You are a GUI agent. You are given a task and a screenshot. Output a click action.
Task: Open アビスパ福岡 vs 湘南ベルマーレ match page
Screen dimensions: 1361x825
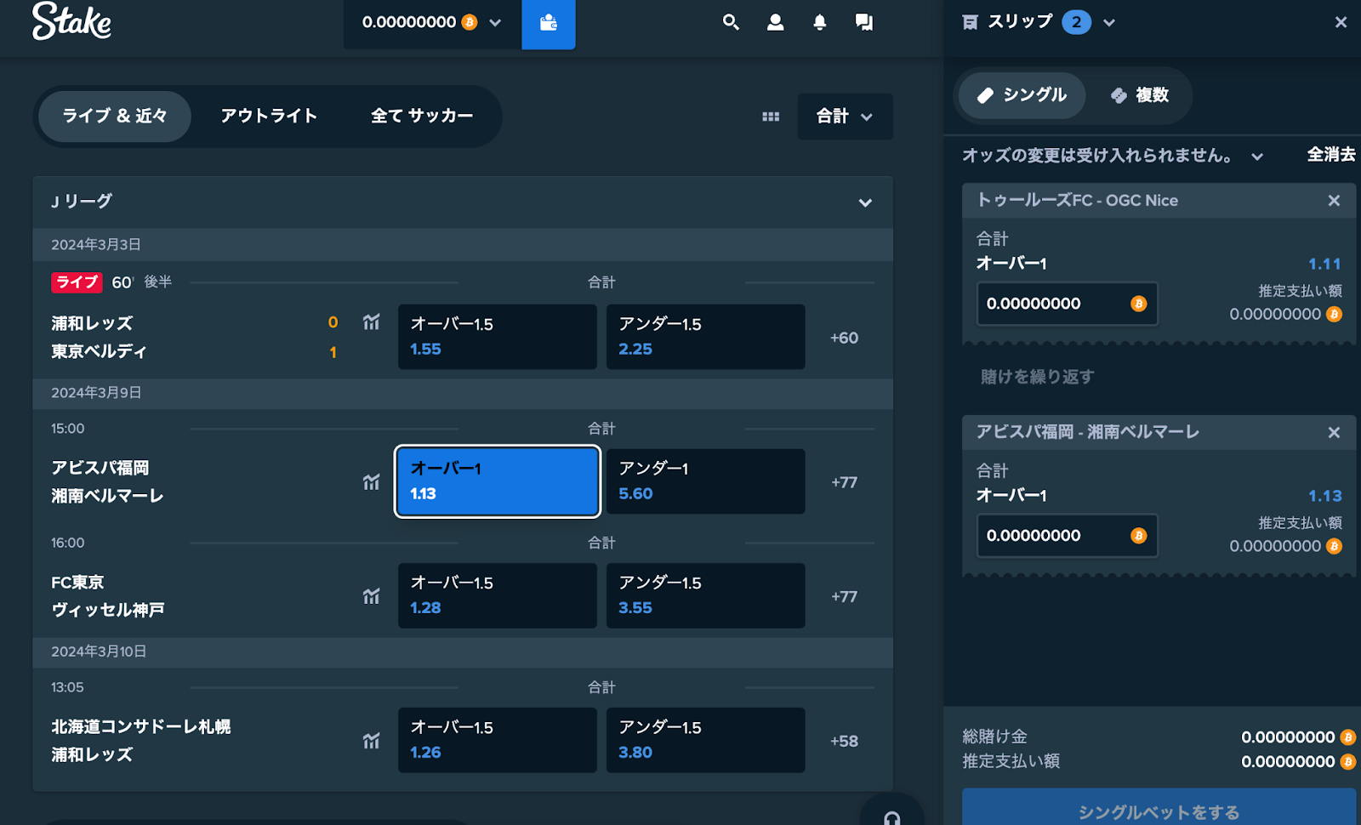107,481
